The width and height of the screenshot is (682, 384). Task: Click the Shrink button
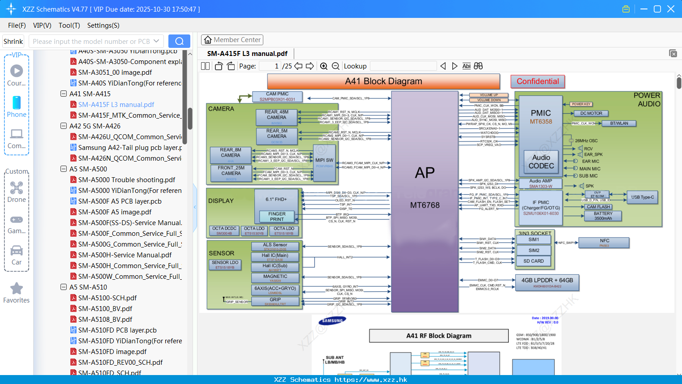(x=13, y=41)
